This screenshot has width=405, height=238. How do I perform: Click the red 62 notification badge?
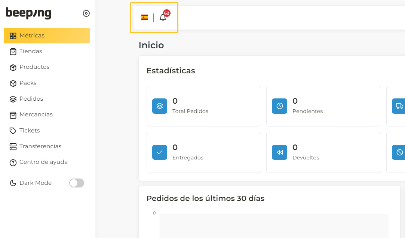click(167, 13)
